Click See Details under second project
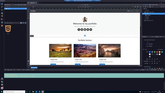165x93 pixels. coord(78,64)
